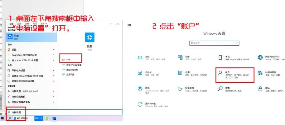Close the search results panel

(118, 24)
